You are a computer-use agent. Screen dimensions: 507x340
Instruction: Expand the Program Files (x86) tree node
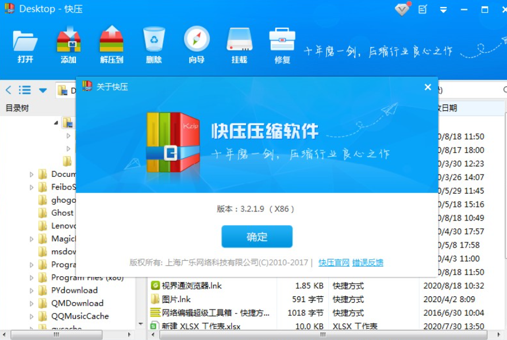33,277
